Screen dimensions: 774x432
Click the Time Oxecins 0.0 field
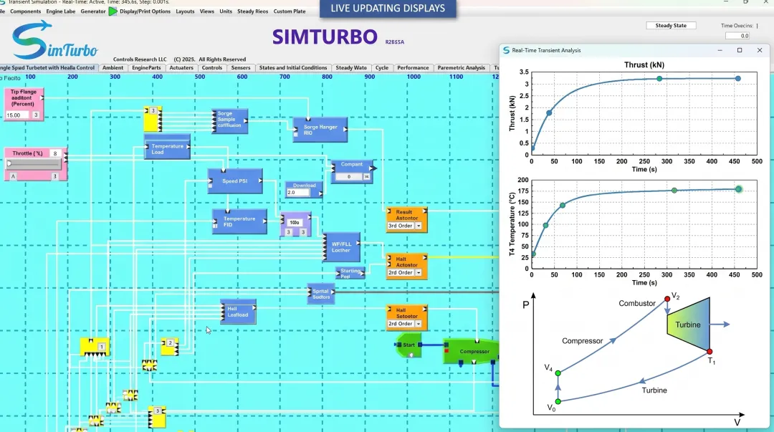click(737, 36)
